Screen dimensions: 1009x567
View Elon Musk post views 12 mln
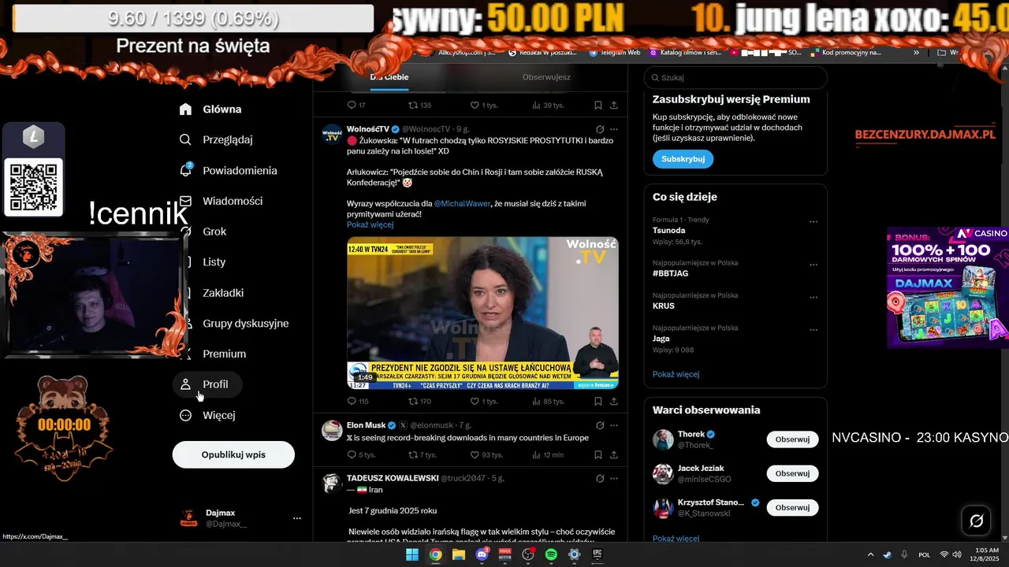(536, 454)
